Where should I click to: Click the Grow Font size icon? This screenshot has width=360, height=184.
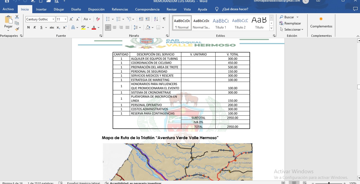[71, 19]
